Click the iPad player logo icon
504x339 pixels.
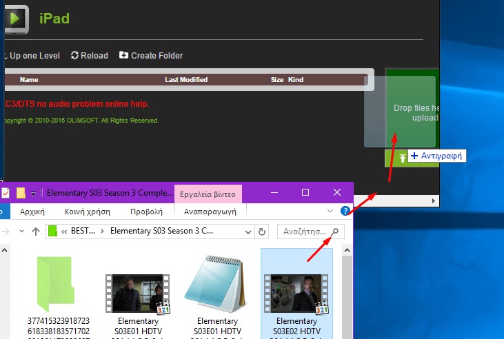tap(17, 19)
